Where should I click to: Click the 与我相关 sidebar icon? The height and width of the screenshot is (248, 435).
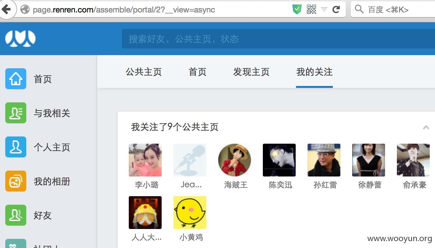(x=16, y=113)
